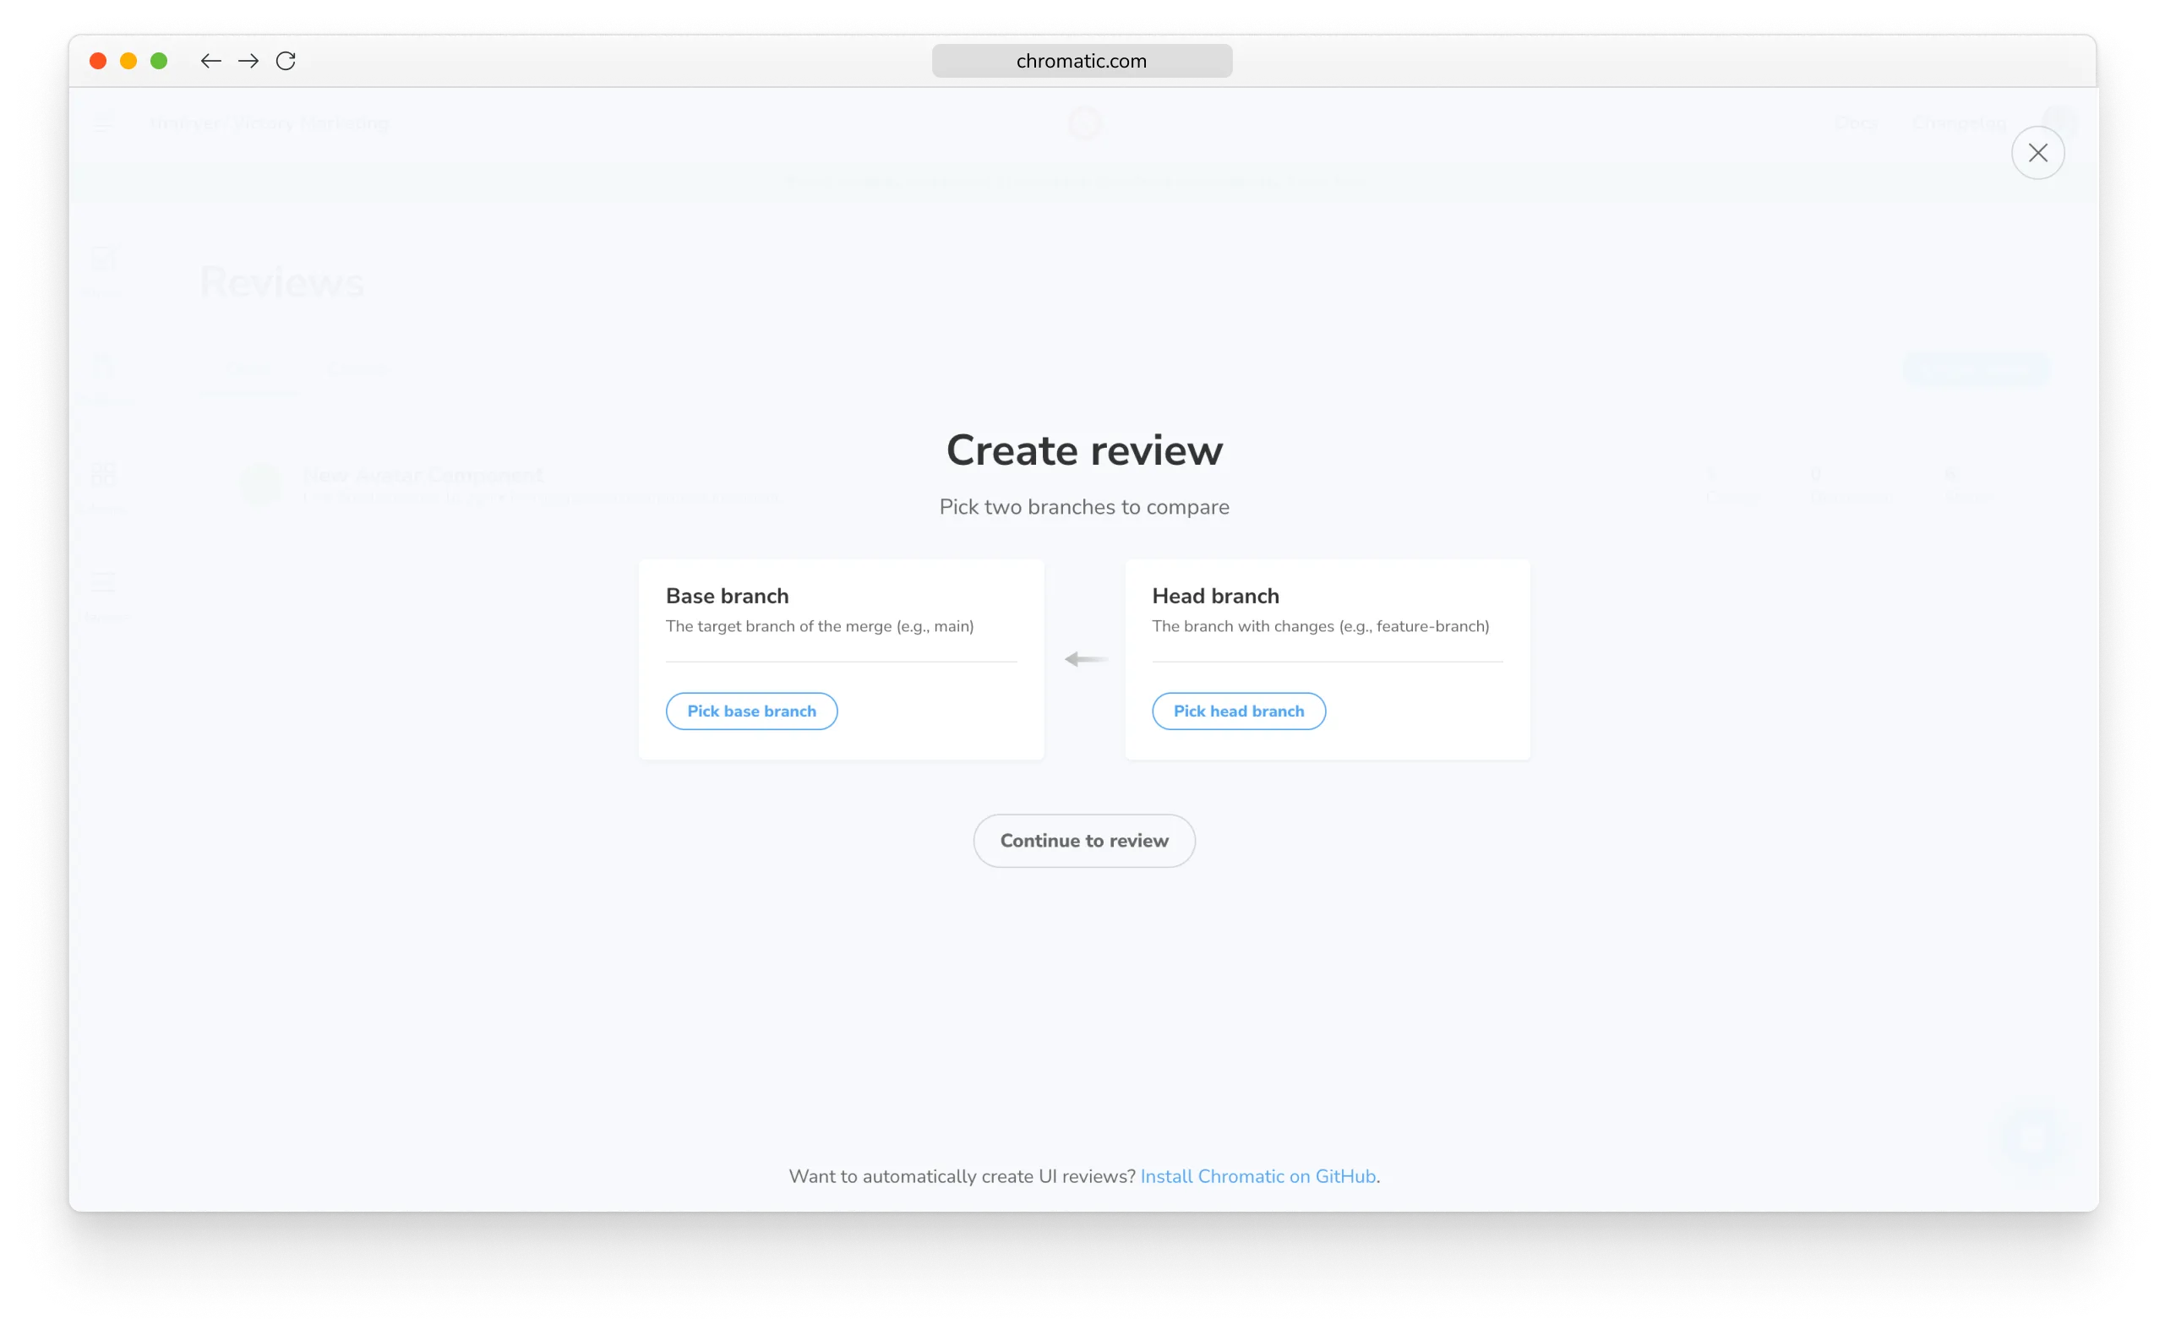2165x1330 pixels.
Task: Open the Docs page
Action: pos(1857,123)
